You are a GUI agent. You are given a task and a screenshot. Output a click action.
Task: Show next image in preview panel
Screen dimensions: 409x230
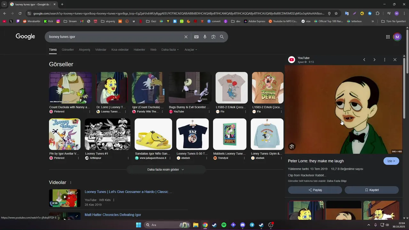pyautogui.click(x=374, y=60)
